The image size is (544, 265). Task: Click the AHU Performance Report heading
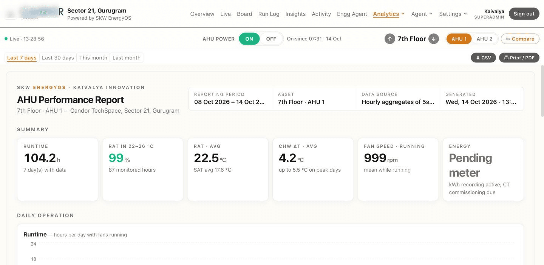(71, 100)
